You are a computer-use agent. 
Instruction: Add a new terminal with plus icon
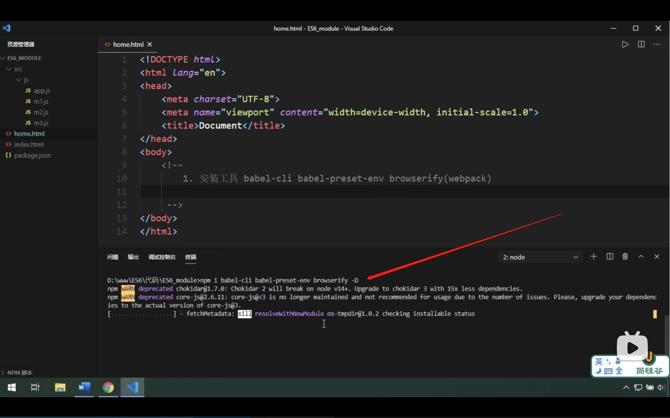pyautogui.click(x=594, y=257)
